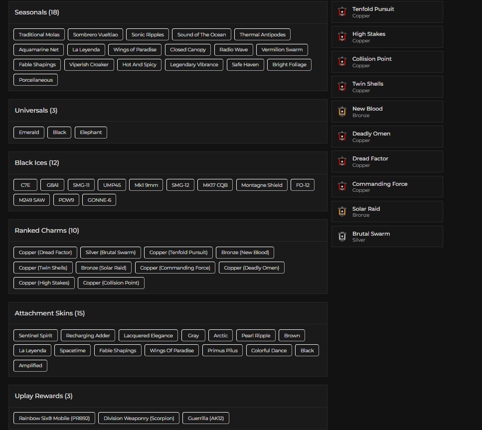Click the Attachment Skins (15) heading
Screen dimensions: 482x430
coord(50,313)
